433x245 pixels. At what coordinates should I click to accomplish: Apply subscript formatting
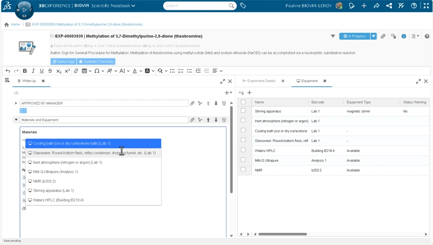[x=59, y=71]
